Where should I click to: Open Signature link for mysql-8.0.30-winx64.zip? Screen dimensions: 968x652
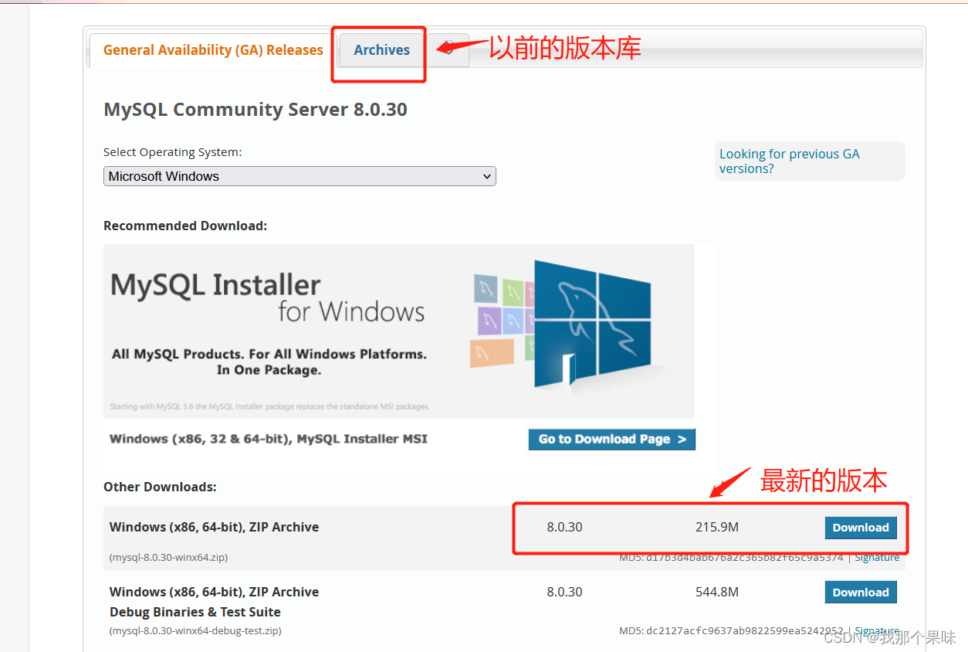pyautogui.click(x=877, y=558)
